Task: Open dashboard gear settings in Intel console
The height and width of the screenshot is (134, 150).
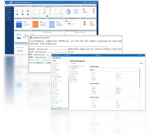Action: coord(96,5)
